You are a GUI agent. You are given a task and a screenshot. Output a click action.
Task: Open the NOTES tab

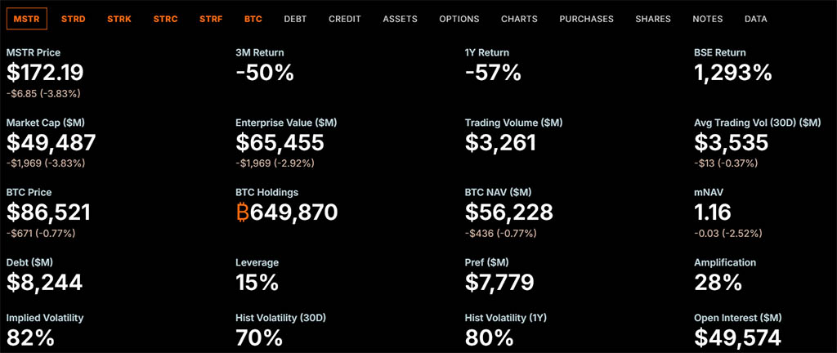pyautogui.click(x=707, y=18)
